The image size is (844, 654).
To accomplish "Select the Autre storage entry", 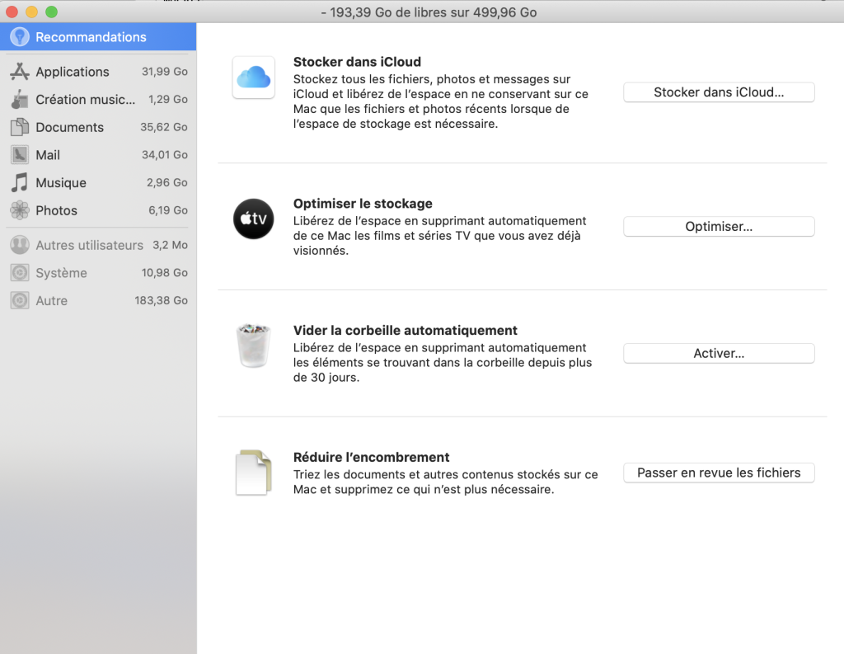I will (x=51, y=301).
